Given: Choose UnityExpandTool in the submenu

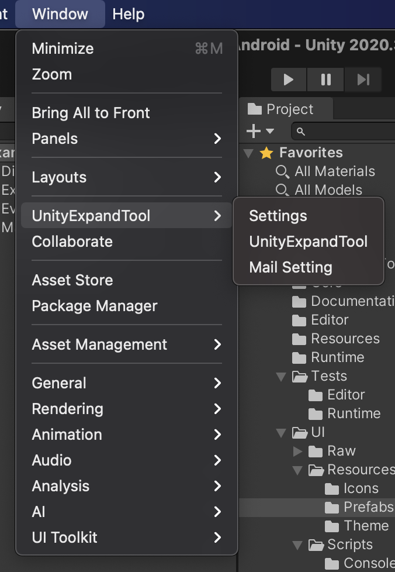Looking at the screenshot, I should point(309,242).
